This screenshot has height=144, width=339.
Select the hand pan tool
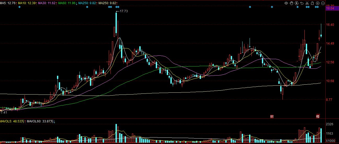pyautogui.click(x=291, y=3)
